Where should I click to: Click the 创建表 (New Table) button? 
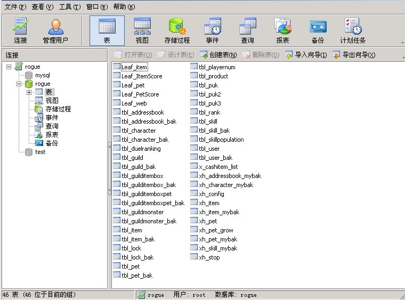tap(218, 55)
